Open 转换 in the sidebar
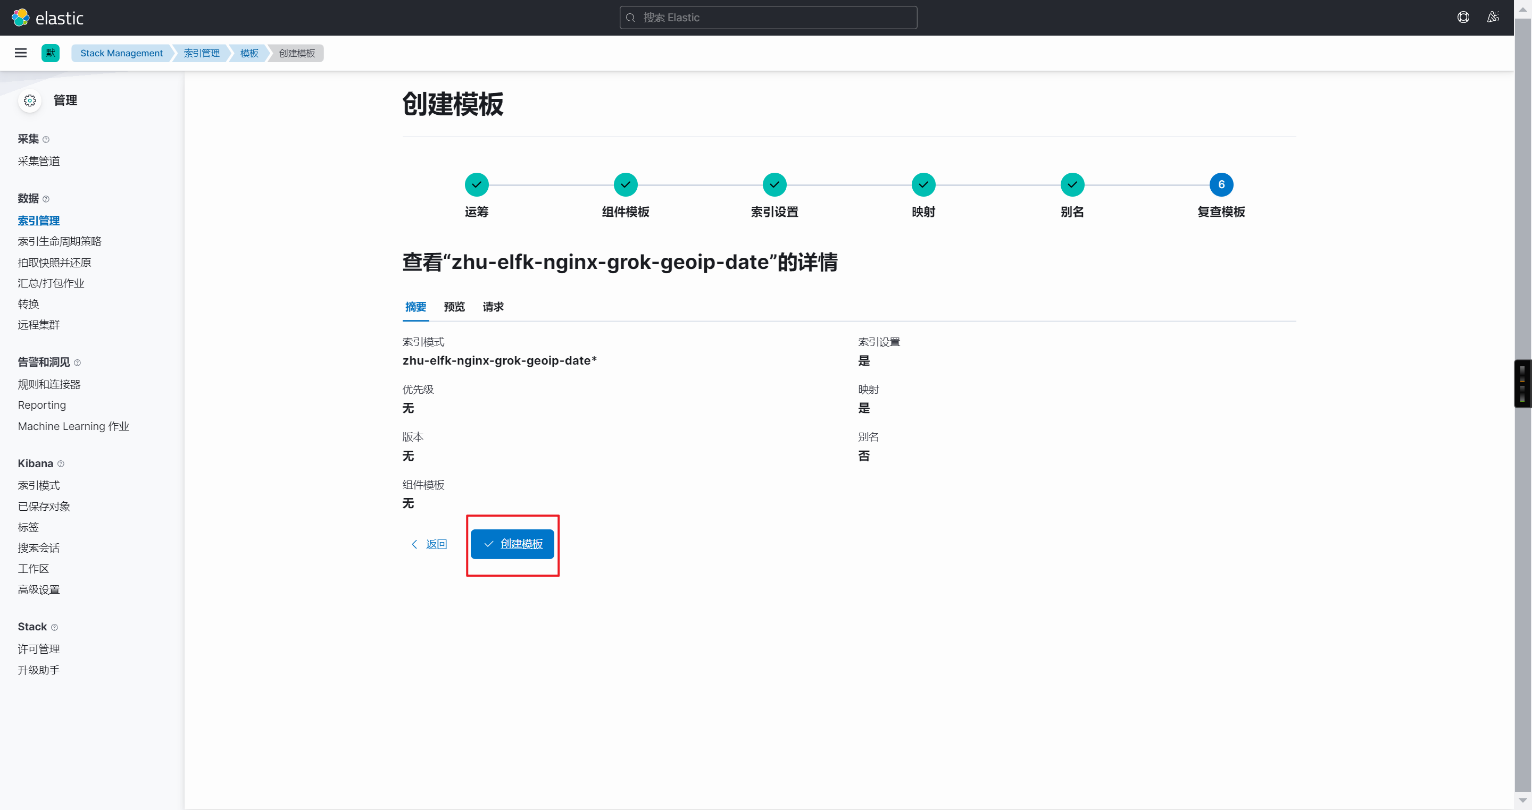The image size is (1532, 810). 29,304
